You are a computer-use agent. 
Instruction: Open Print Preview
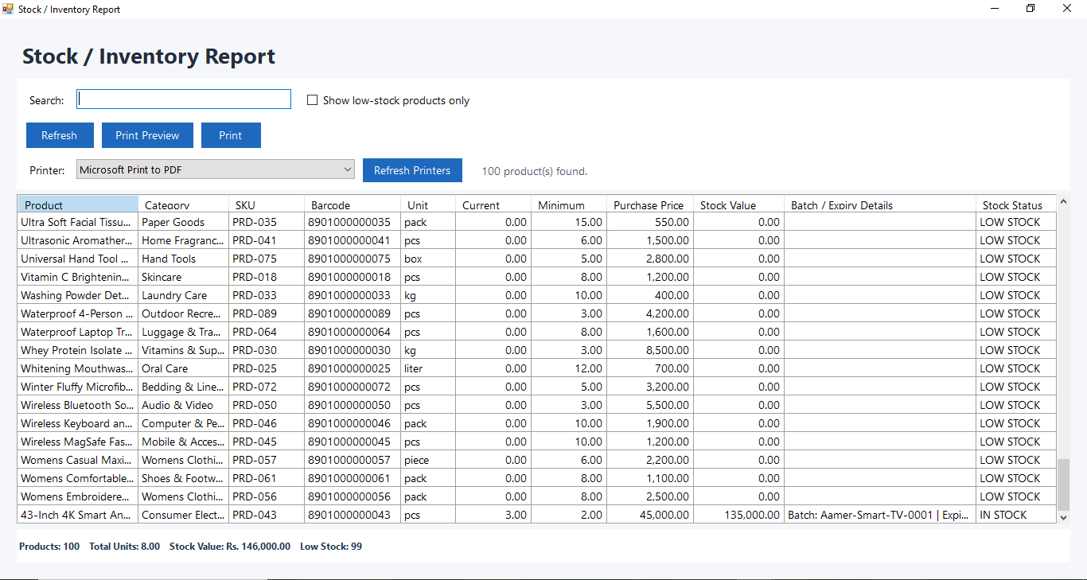[147, 135]
